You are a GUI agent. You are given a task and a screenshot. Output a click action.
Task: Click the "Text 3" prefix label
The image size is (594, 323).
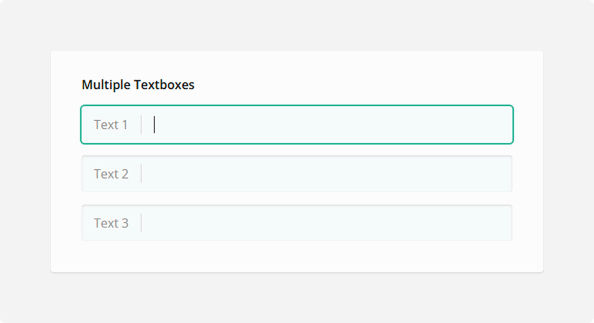point(111,223)
